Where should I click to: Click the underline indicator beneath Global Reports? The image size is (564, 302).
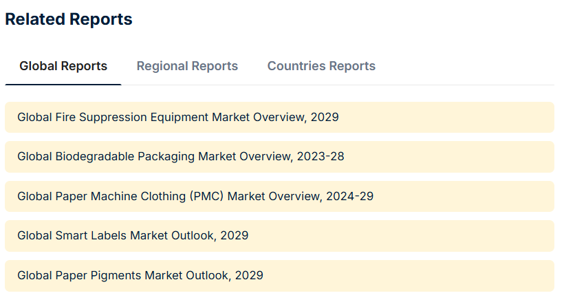pyautogui.click(x=63, y=85)
